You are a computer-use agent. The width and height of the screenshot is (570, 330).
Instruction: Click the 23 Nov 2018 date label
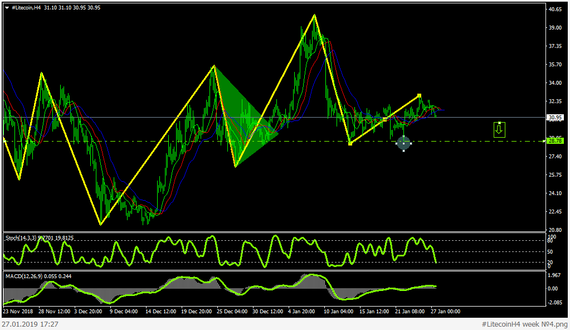pos(18,312)
